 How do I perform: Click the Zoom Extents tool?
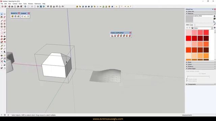[x=2, y=61]
